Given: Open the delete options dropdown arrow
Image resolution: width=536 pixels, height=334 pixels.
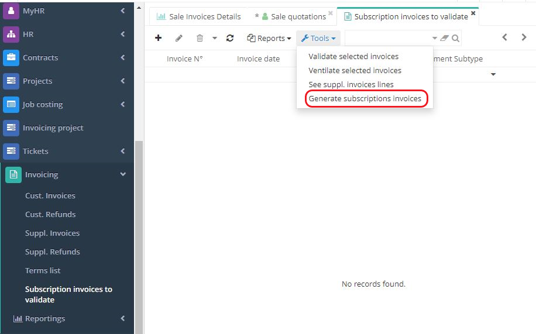Looking at the screenshot, I should [214, 39].
